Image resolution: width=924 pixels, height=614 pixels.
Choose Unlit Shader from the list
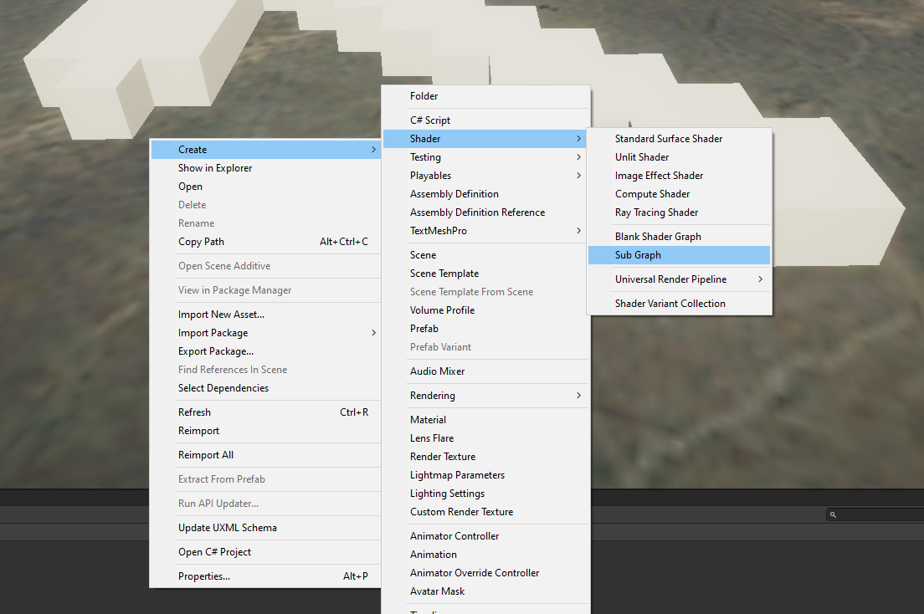click(x=642, y=157)
